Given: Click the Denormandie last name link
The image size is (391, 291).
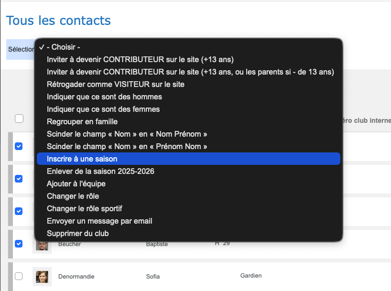Looking at the screenshot, I should pyautogui.click(x=76, y=276).
